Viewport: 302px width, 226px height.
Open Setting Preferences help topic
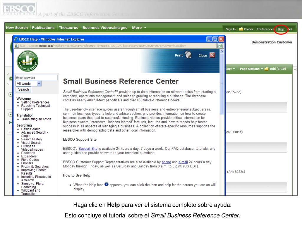(35, 102)
